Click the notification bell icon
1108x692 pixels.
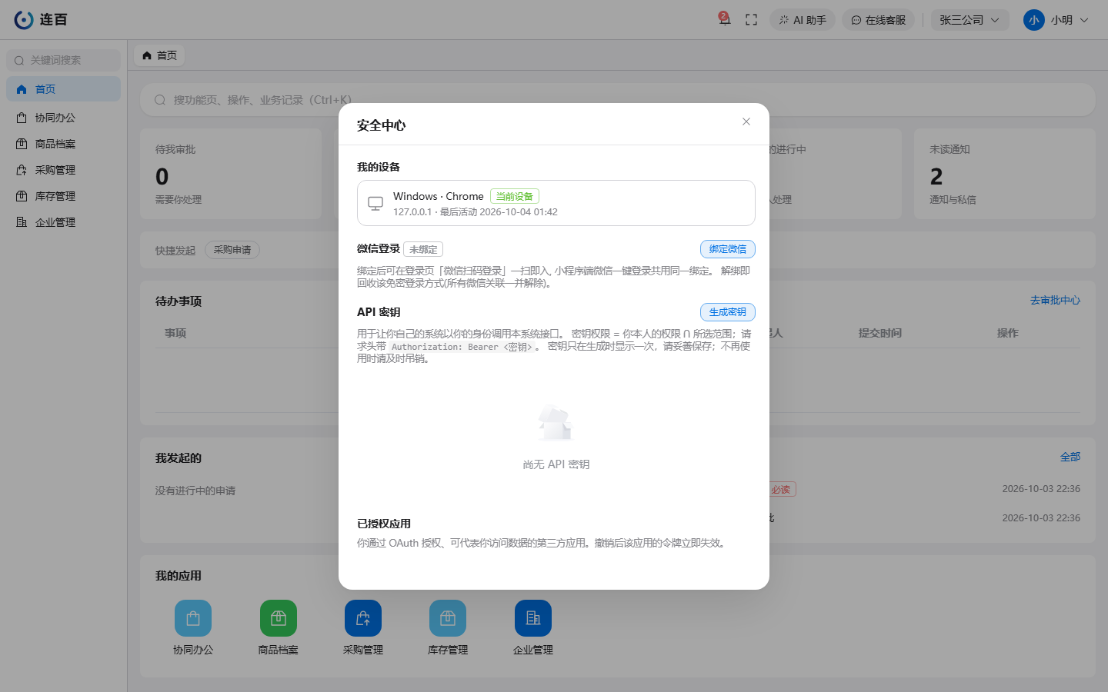click(x=724, y=19)
